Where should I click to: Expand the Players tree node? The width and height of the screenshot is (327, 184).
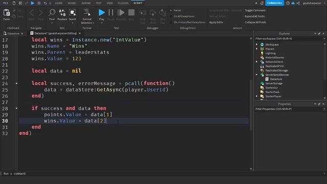(256, 49)
